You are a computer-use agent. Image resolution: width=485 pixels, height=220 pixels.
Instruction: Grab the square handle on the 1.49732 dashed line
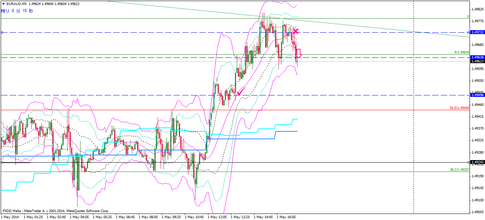[2, 32]
